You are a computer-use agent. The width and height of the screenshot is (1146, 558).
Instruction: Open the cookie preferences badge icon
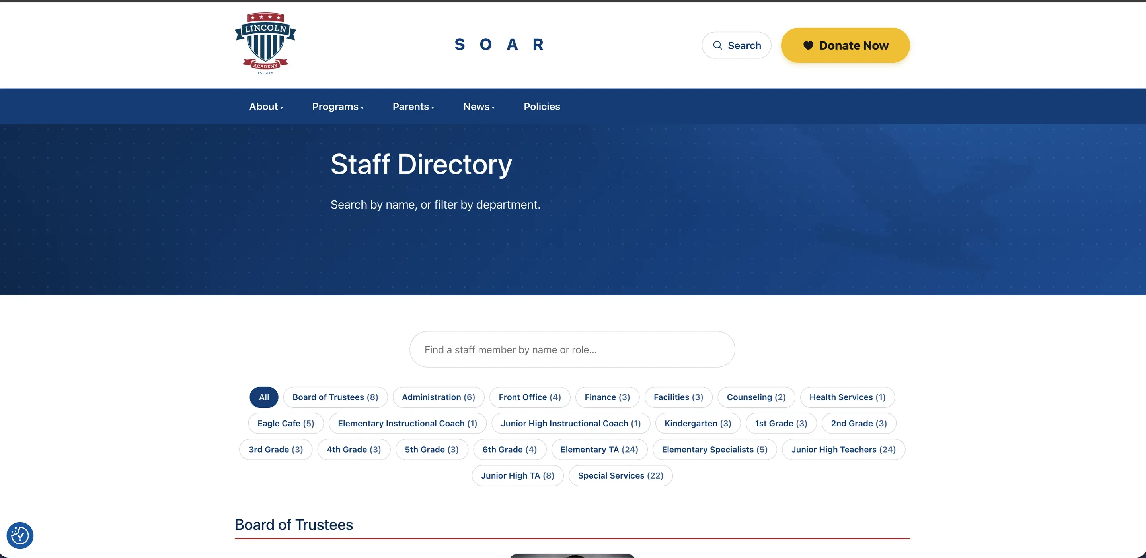point(20,535)
